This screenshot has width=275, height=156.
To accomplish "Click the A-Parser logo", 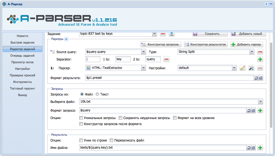I will pyautogui.click(x=62, y=20).
